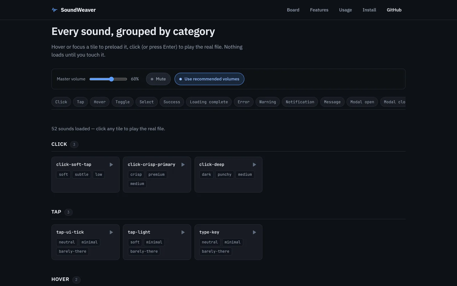457x286 pixels.
Task: Choose the Loading complete category chip
Action: [209, 102]
